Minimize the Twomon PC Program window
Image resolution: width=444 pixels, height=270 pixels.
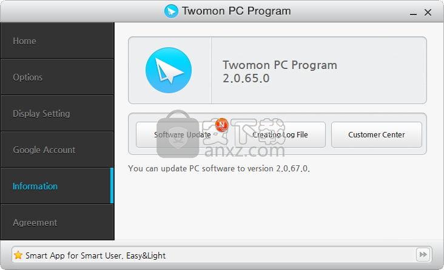pyautogui.click(x=413, y=13)
